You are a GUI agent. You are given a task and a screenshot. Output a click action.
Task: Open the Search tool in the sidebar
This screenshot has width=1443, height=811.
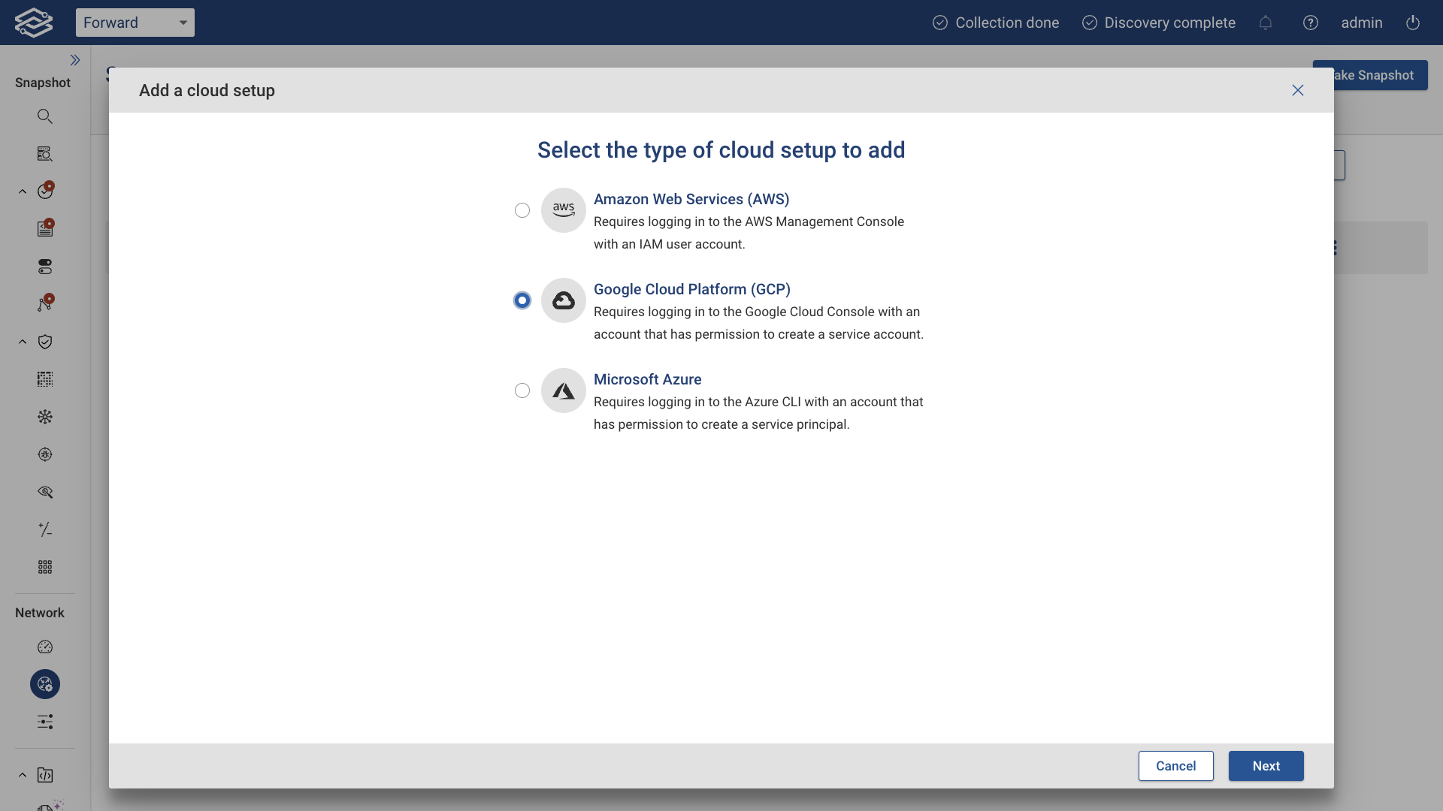[x=45, y=116]
